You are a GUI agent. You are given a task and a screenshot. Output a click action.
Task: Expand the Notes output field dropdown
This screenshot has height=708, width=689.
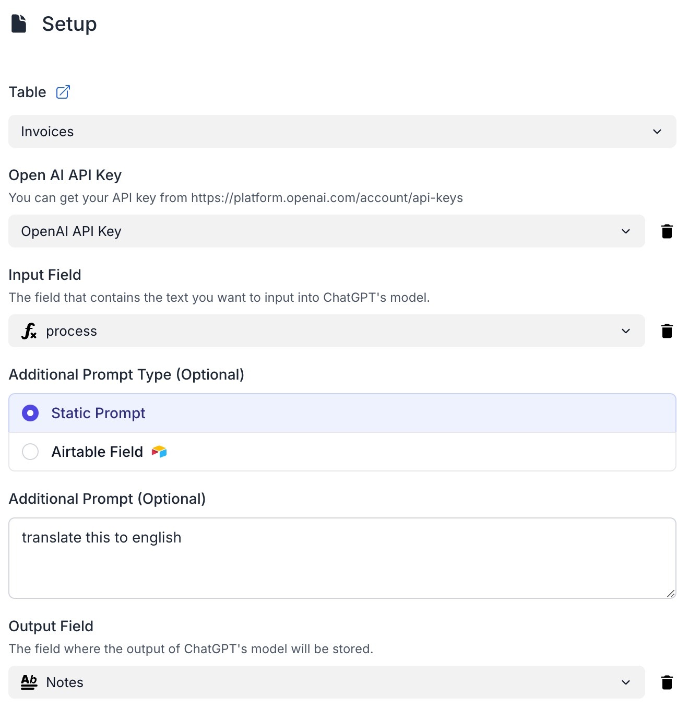[327, 682]
